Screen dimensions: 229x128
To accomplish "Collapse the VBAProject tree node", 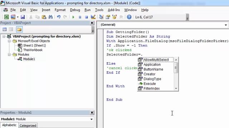I will click(x=4, y=37).
